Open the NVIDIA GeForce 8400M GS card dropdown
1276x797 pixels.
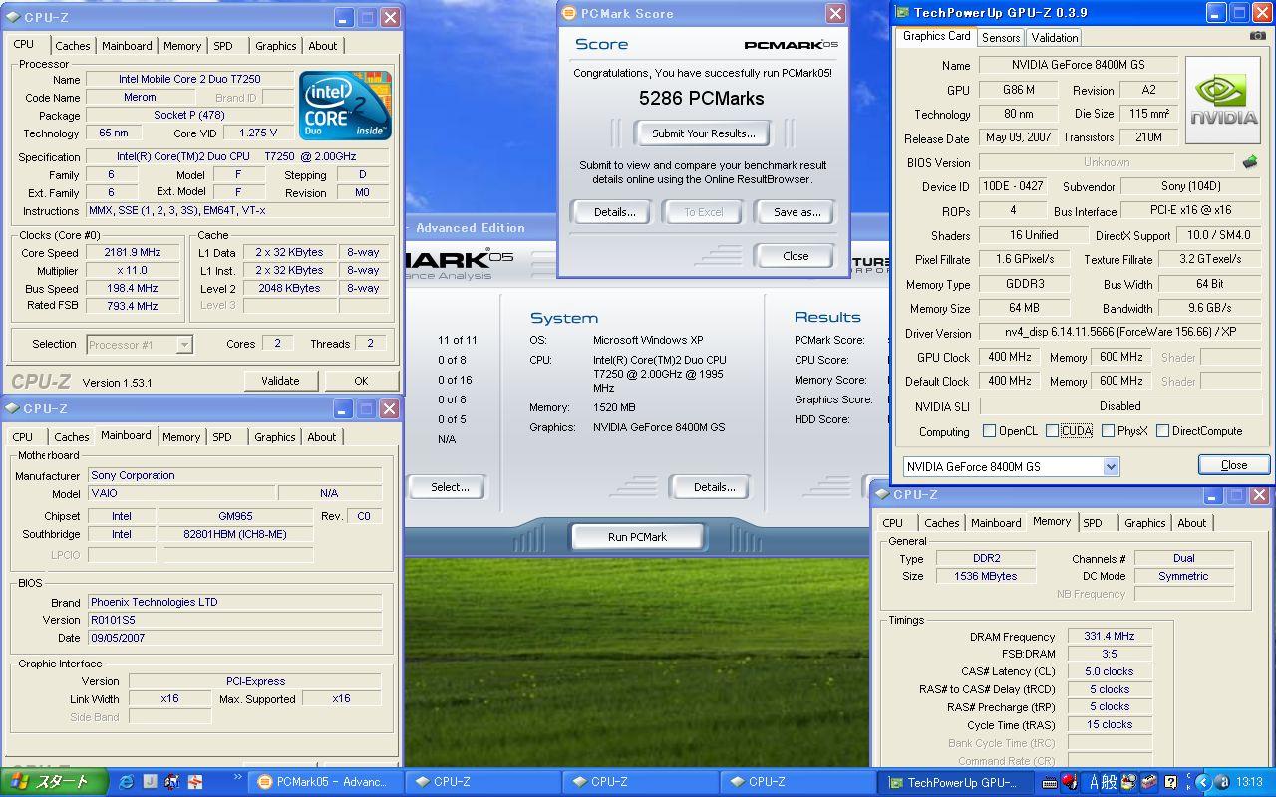tap(1111, 466)
